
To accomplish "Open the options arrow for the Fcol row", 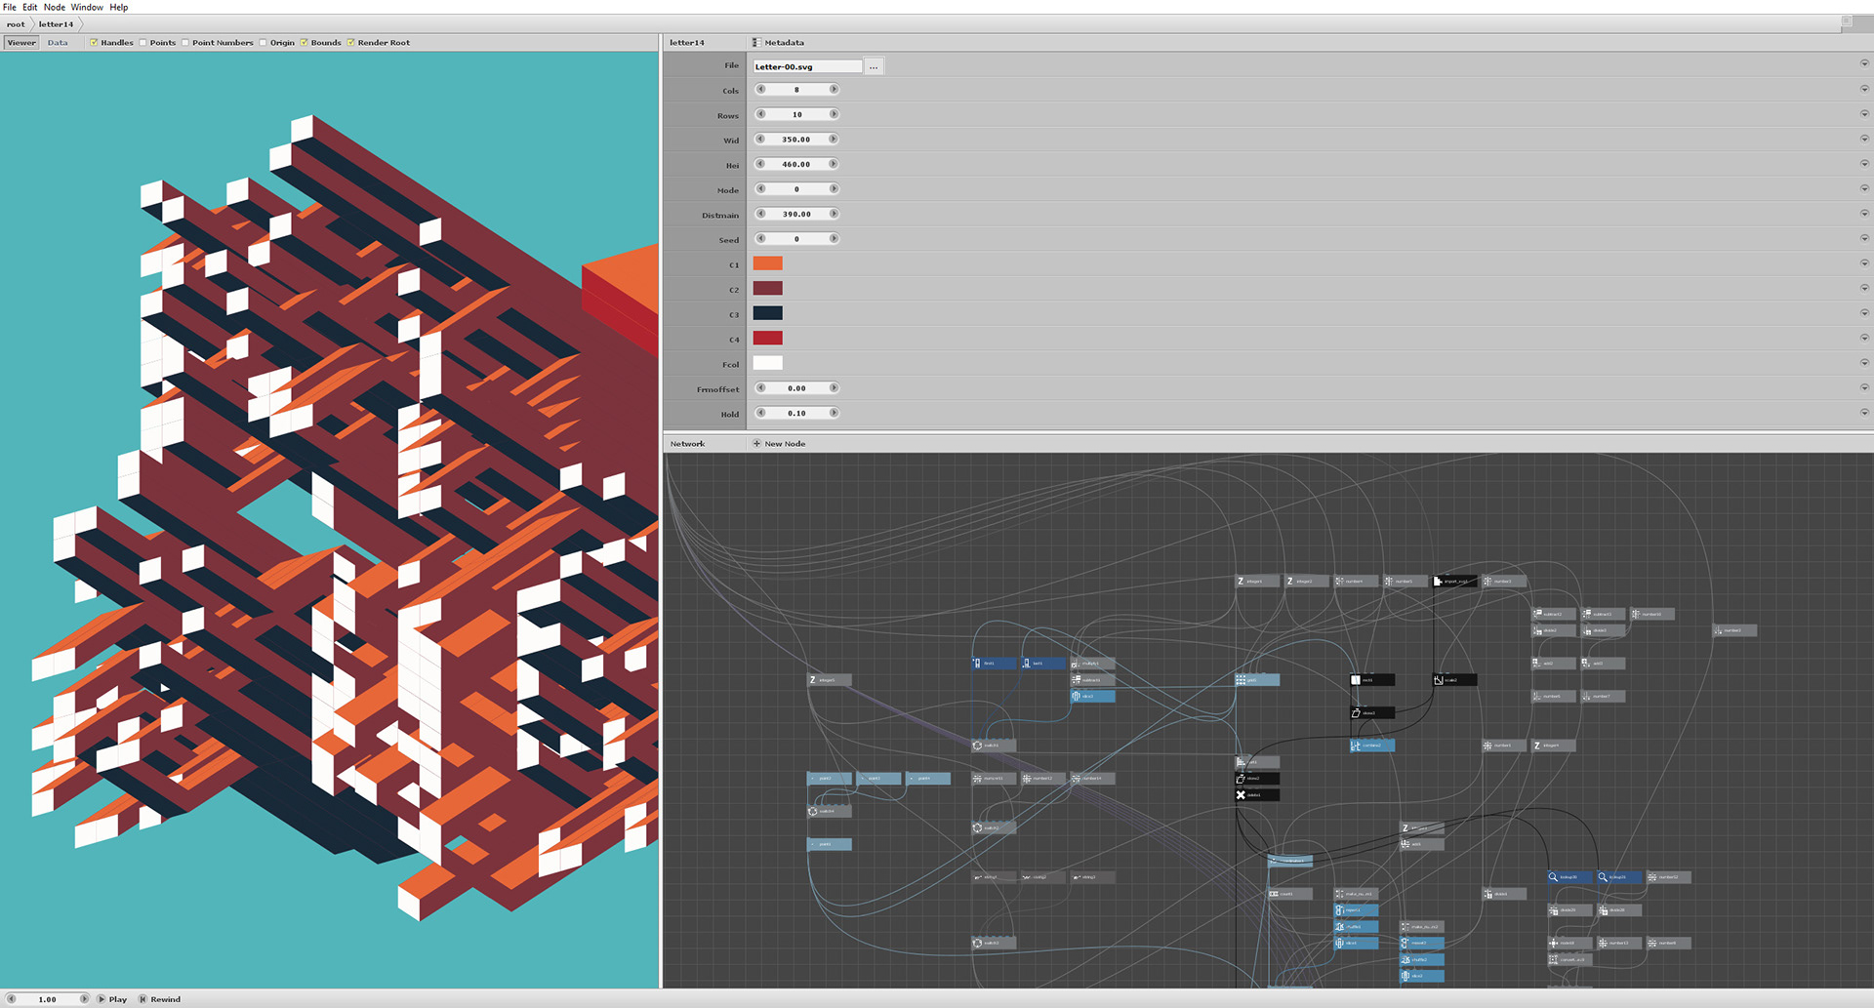I will coord(1864,363).
